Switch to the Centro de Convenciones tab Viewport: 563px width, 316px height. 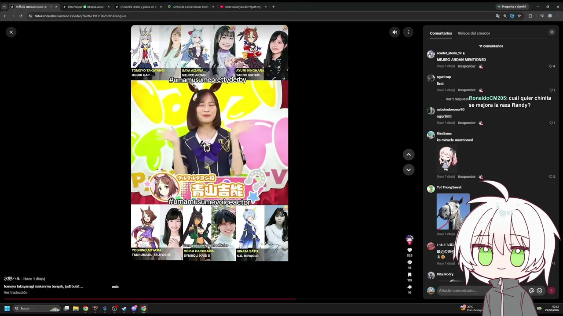point(190,7)
